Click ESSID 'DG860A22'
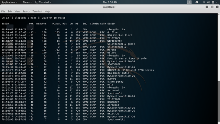 [113, 102]
